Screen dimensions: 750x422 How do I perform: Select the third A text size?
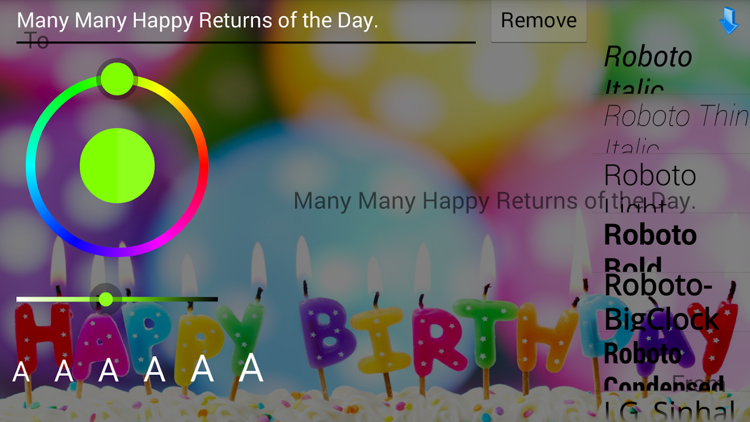click(x=108, y=370)
